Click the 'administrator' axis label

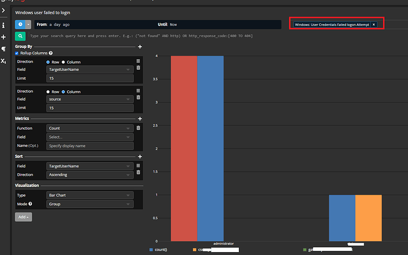coord(224,244)
